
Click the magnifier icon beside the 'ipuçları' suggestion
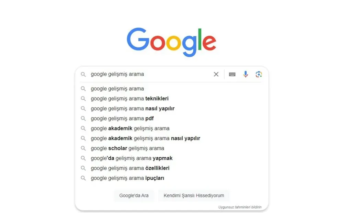83,178
